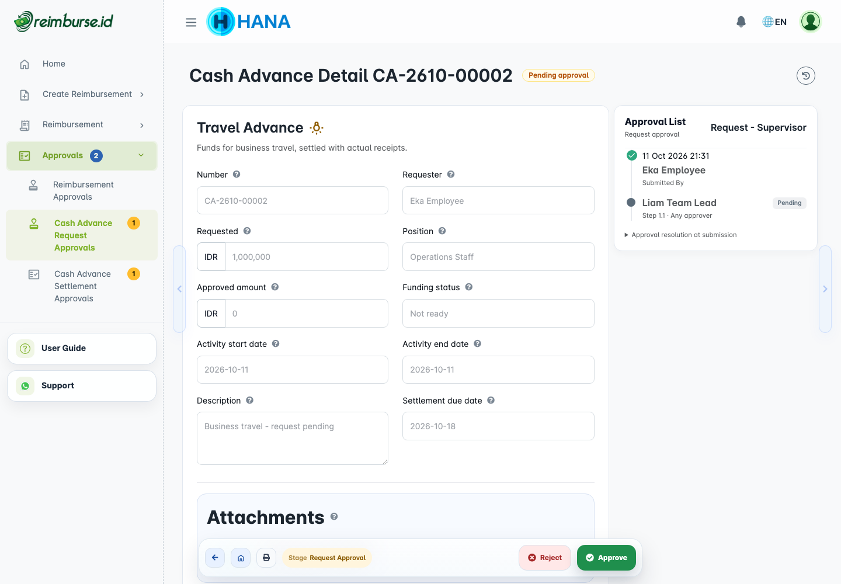Image resolution: width=841 pixels, height=584 pixels.
Task: Click the help icon beside Description
Action: 250,400
